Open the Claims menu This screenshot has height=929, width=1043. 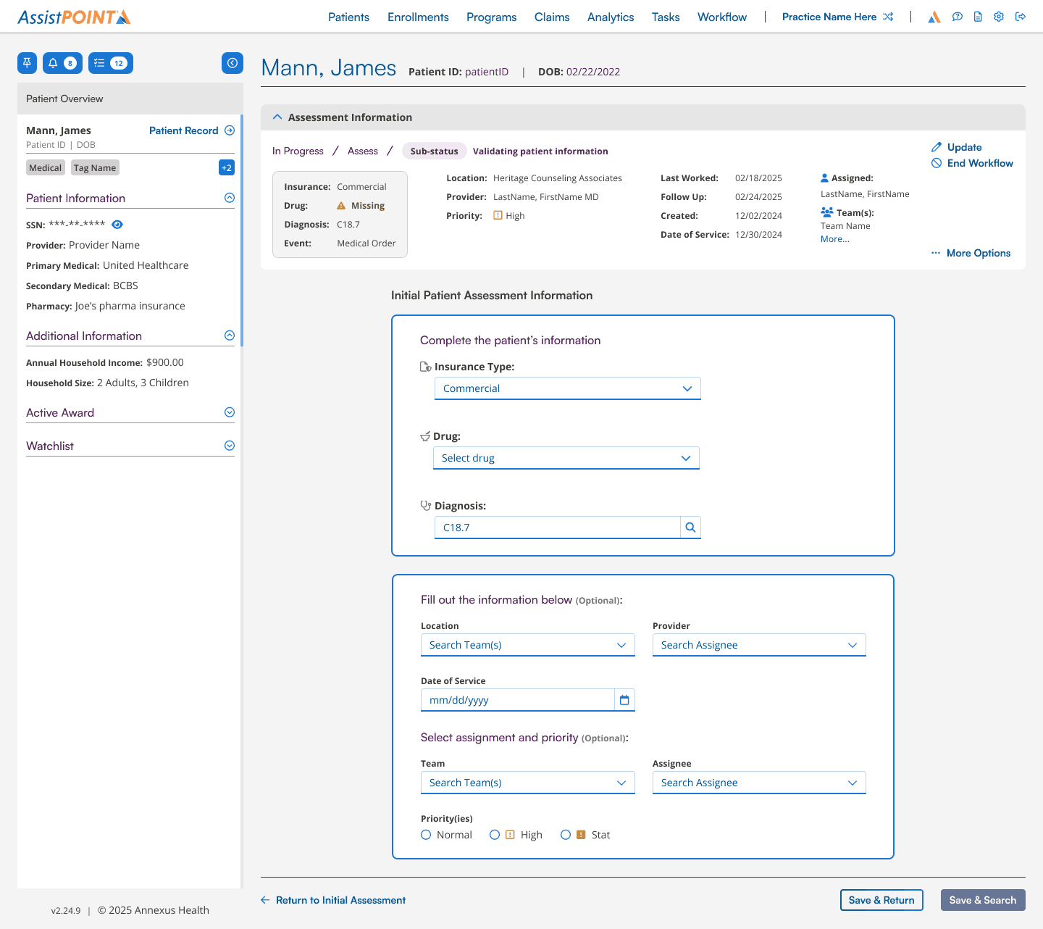[552, 17]
